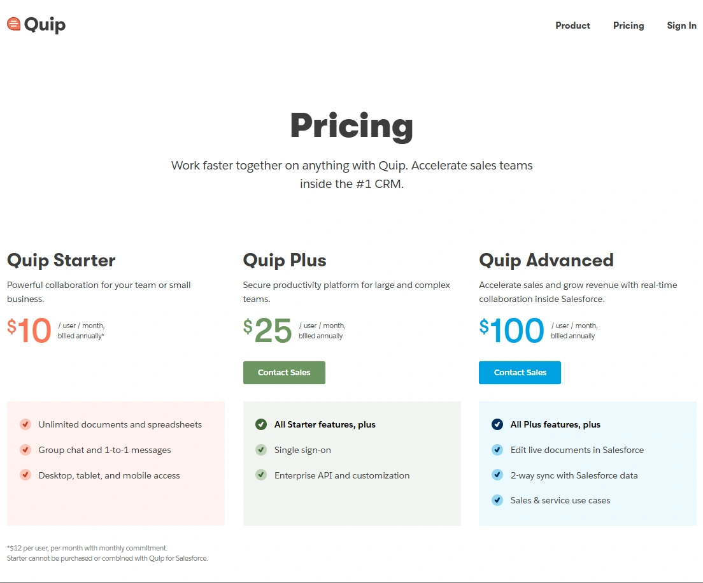Click checkmark icon beside Unlimited documents and spreadsheets
Image resolution: width=703 pixels, height=583 pixels.
click(25, 424)
